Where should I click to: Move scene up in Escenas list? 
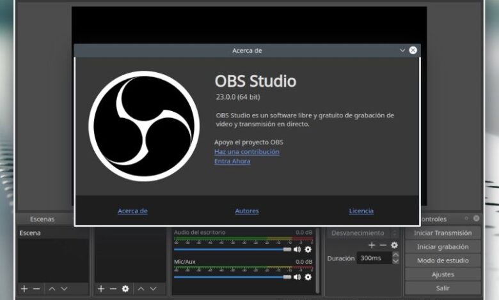(52, 289)
